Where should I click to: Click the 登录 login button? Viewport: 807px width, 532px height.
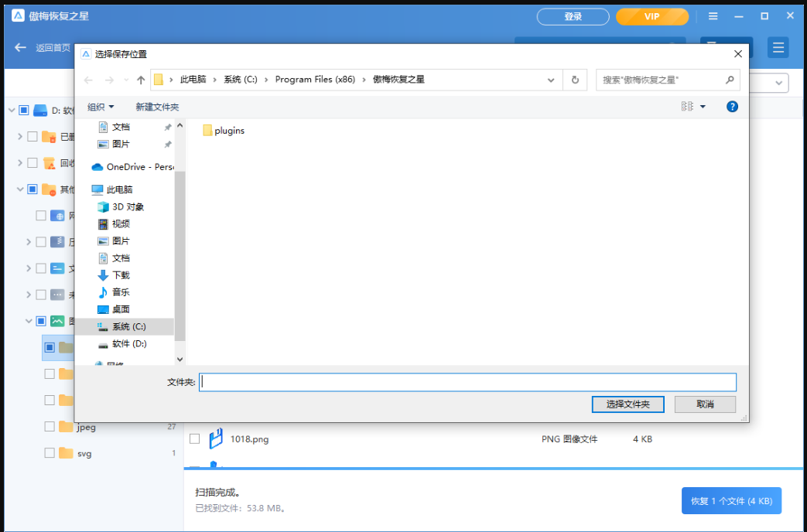573,16
